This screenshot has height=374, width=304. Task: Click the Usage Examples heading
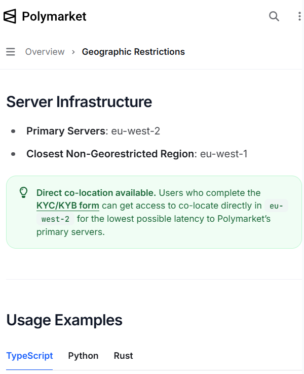coord(64,320)
